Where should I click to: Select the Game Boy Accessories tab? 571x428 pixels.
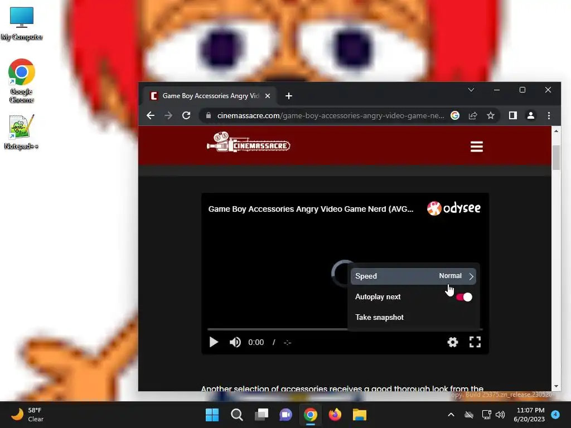(210, 96)
